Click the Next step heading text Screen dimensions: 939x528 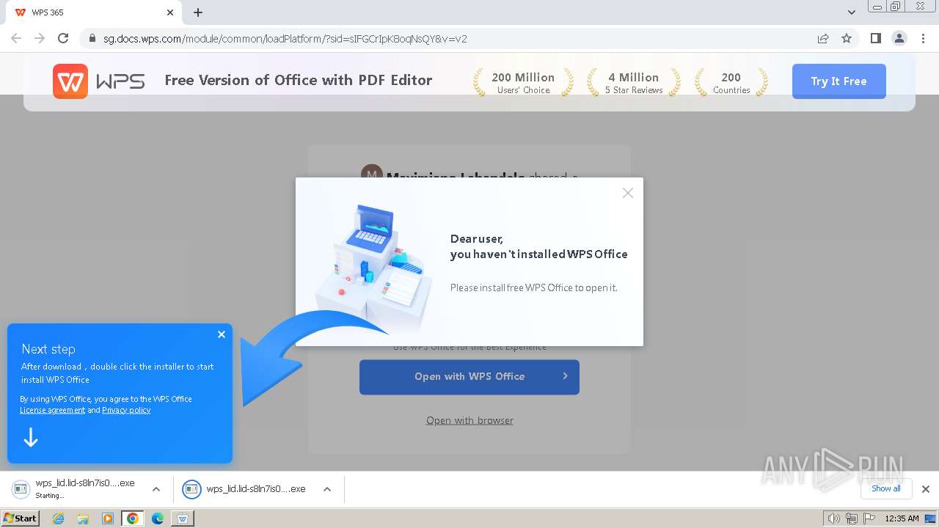click(48, 349)
